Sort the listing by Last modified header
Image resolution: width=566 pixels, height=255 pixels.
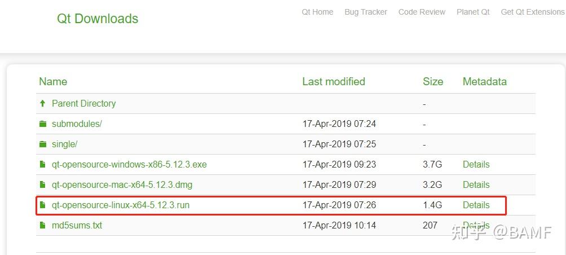(x=334, y=82)
